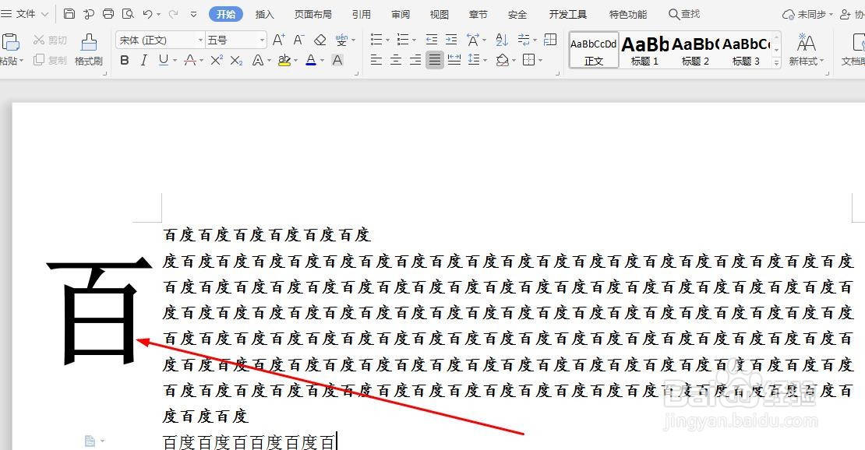Image resolution: width=865 pixels, height=450 pixels.
Task: Clear formatting with the eraser icon
Action: pyautogui.click(x=320, y=40)
